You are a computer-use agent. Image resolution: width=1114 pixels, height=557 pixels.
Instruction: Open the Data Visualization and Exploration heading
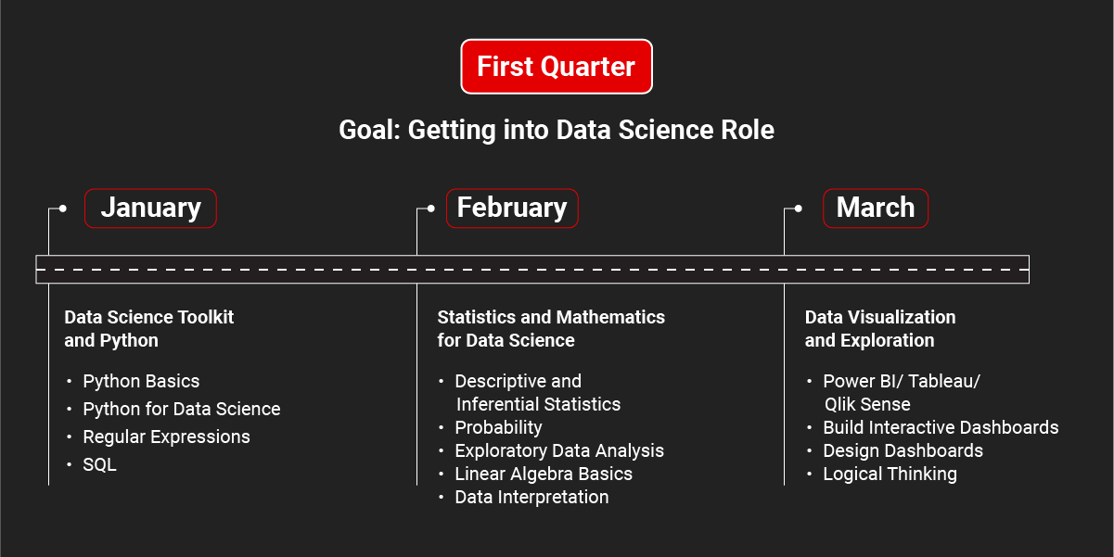click(x=880, y=328)
